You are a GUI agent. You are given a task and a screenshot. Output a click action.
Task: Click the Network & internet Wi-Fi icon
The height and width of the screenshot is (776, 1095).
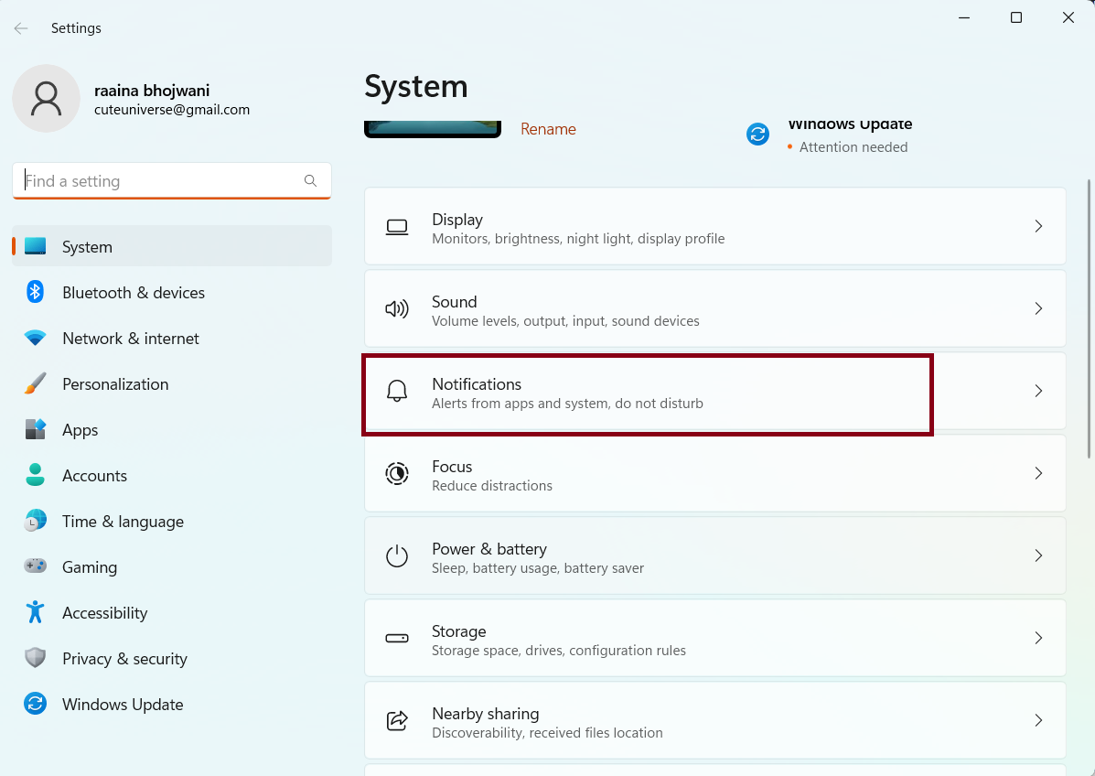pyautogui.click(x=35, y=339)
